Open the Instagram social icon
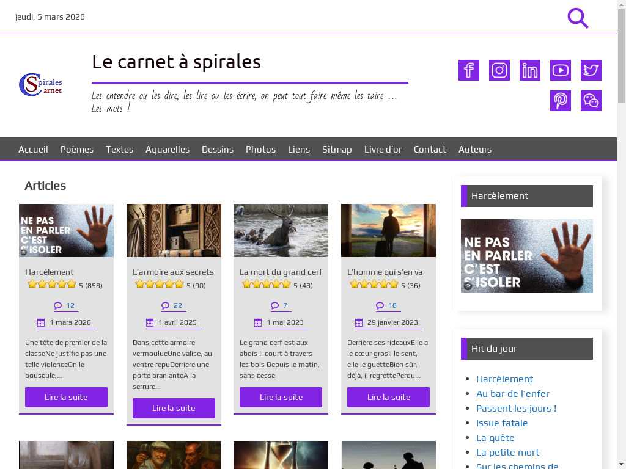626x469 pixels. [x=499, y=70]
